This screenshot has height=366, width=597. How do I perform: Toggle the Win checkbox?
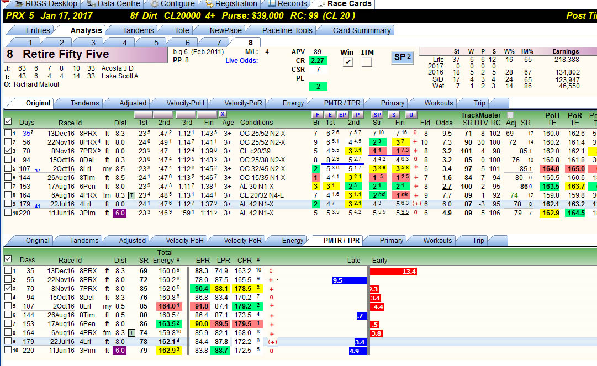tap(347, 62)
